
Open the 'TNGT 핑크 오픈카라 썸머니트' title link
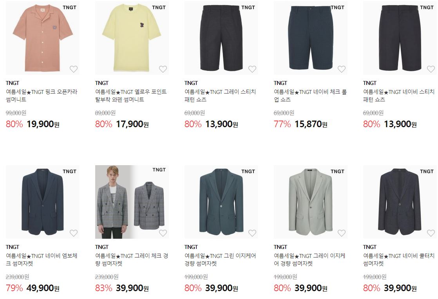[x=42, y=95]
